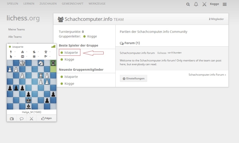The height and width of the screenshot is (143, 239).
Task: Click opponent label Helge_M (1500)
Action: pos(32,112)
